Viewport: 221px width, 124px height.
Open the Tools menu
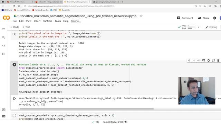pos(58,21)
